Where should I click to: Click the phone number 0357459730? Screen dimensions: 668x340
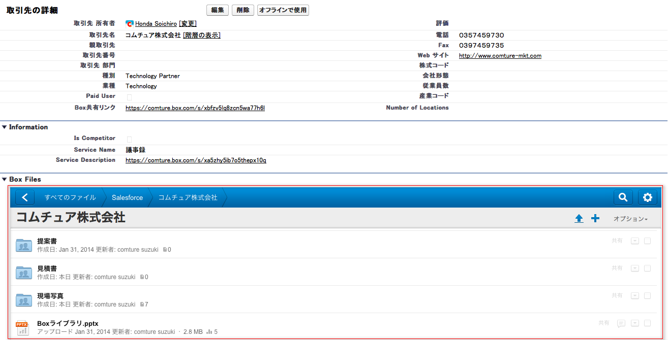[x=481, y=36]
